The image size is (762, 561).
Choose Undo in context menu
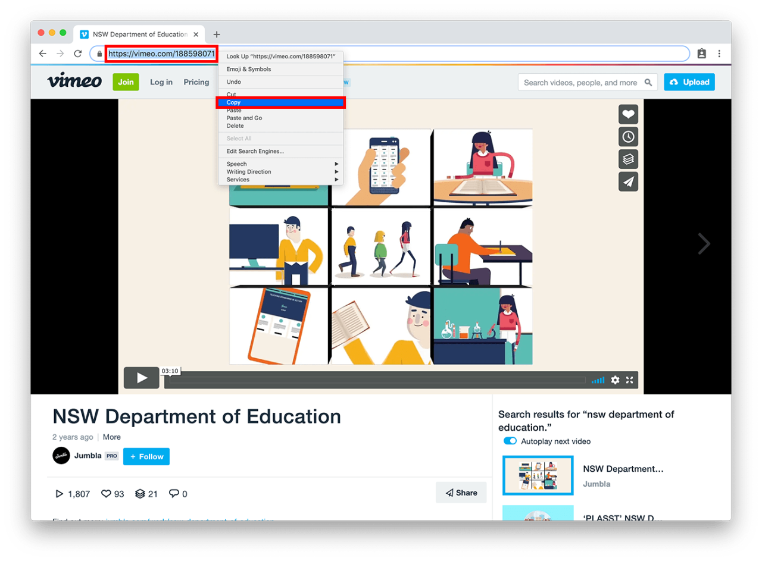click(281, 82)
